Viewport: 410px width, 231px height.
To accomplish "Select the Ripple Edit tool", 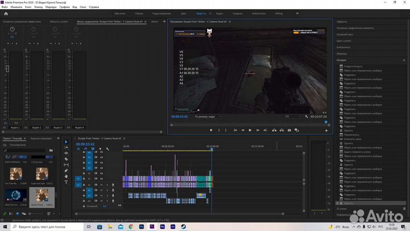I will coord(66,153).
